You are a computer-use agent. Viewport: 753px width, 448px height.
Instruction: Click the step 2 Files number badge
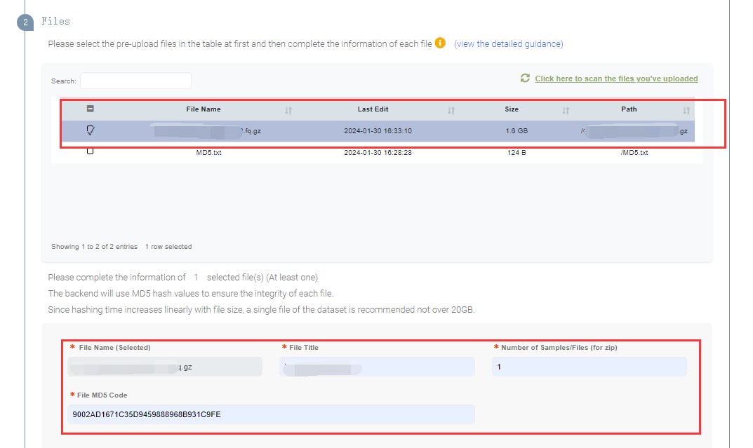[25, 22]
